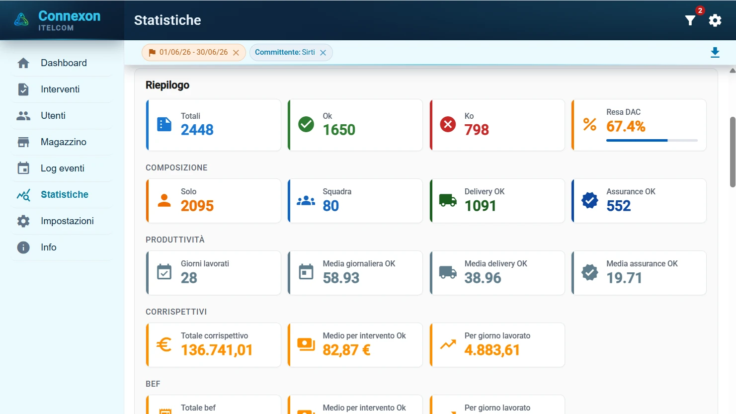Click the vertical page scrollbar thumb
Viewport: 736px width, 414px height.
(x=733, y=152)
